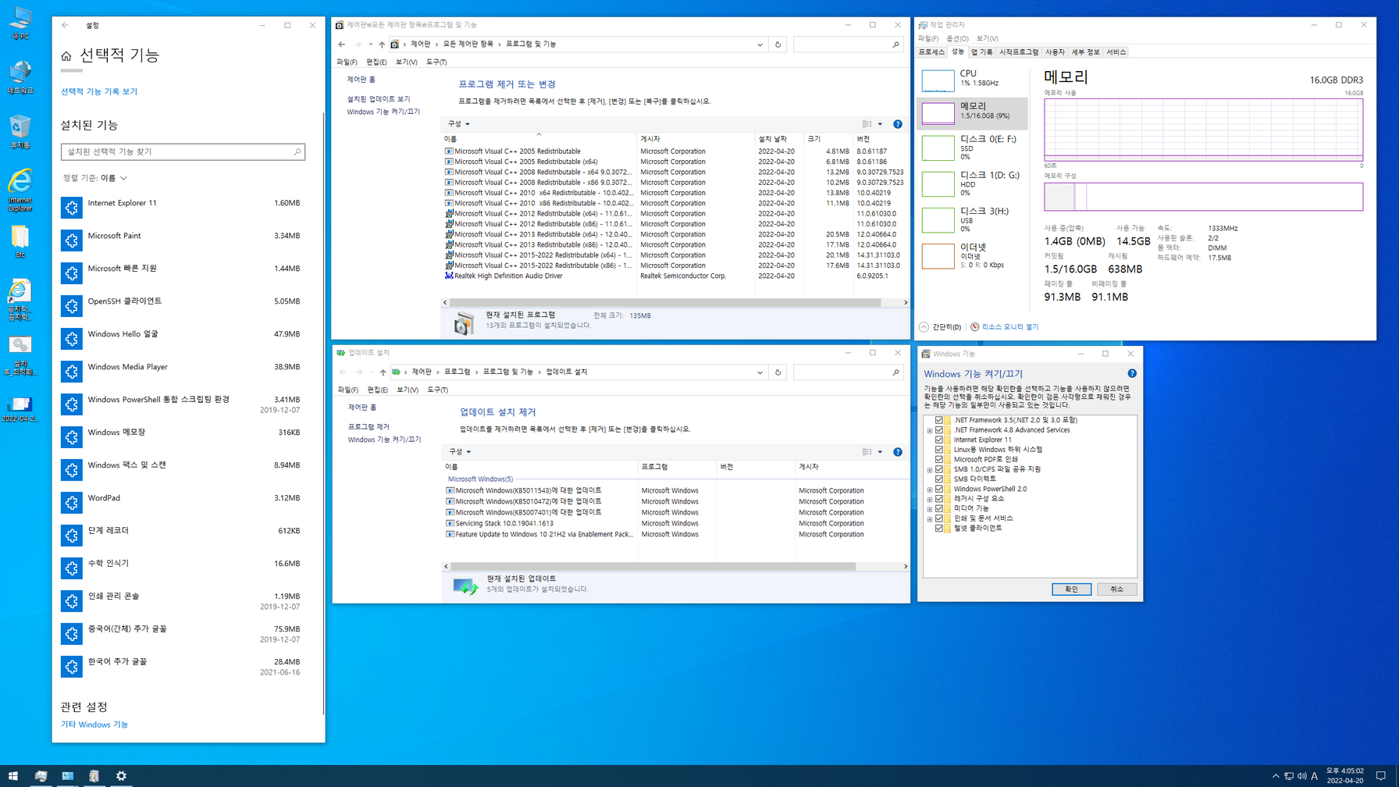Click the up arrow in Programs and Features window
This screenshot has height=787, width=1399.
click(382, 45)
